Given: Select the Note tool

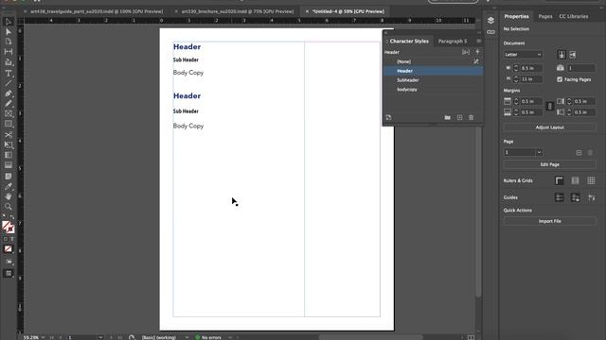Looking at the screenshot, I should click(x=9, y=177).
